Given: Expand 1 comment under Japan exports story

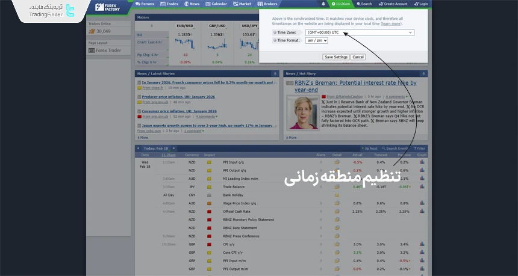Looking at the screenshot, I should coord(194,130).
